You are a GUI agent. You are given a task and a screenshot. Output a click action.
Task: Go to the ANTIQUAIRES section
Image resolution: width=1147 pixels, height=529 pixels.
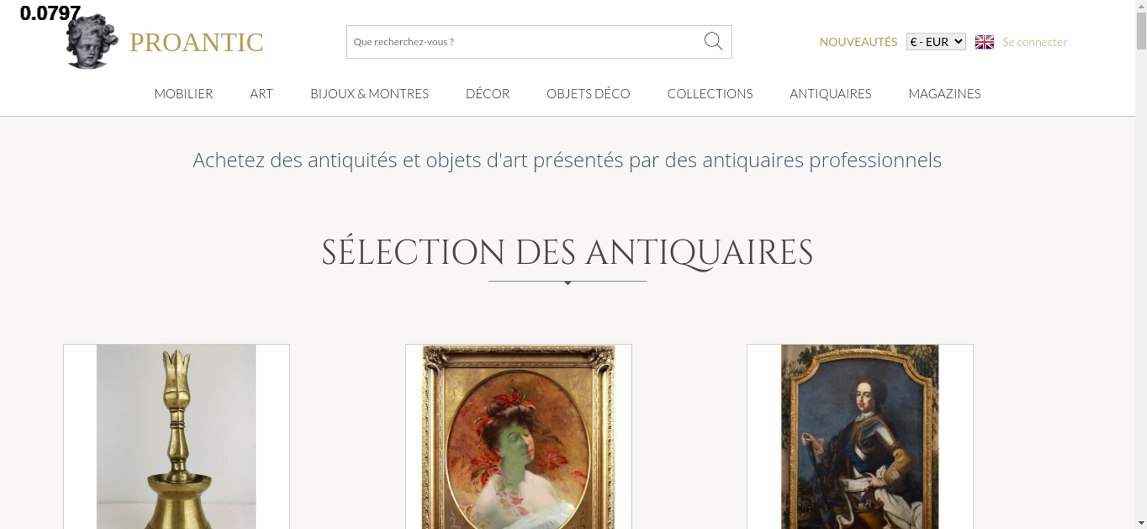[x=830, y=93]
